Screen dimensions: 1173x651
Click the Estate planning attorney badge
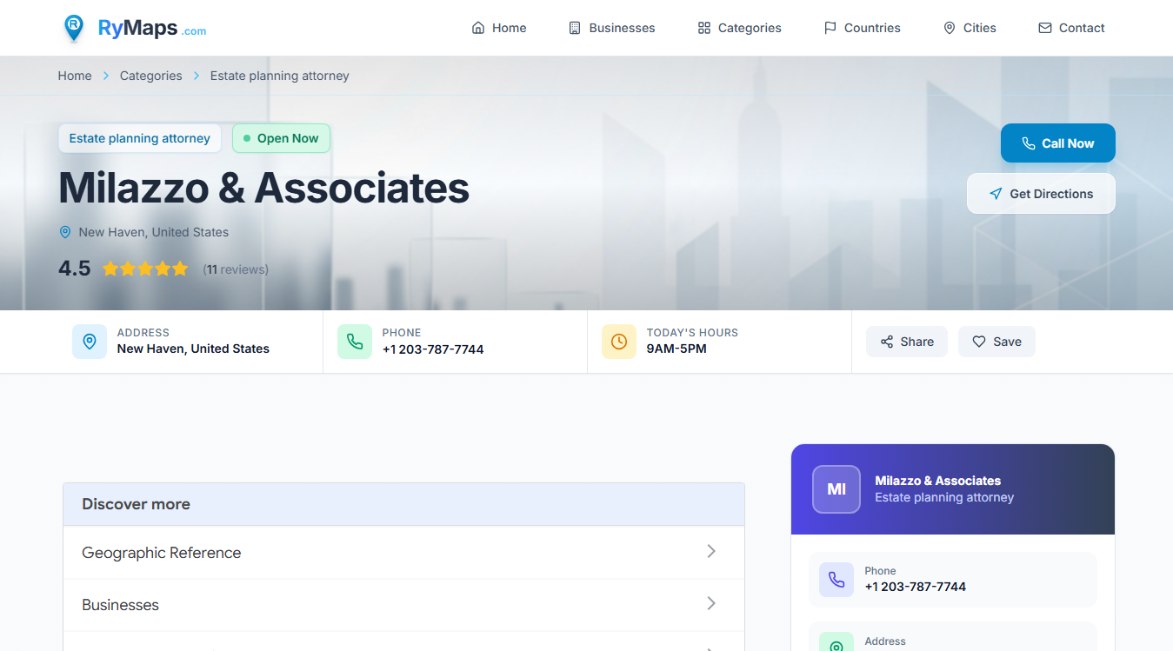(140, 138)
